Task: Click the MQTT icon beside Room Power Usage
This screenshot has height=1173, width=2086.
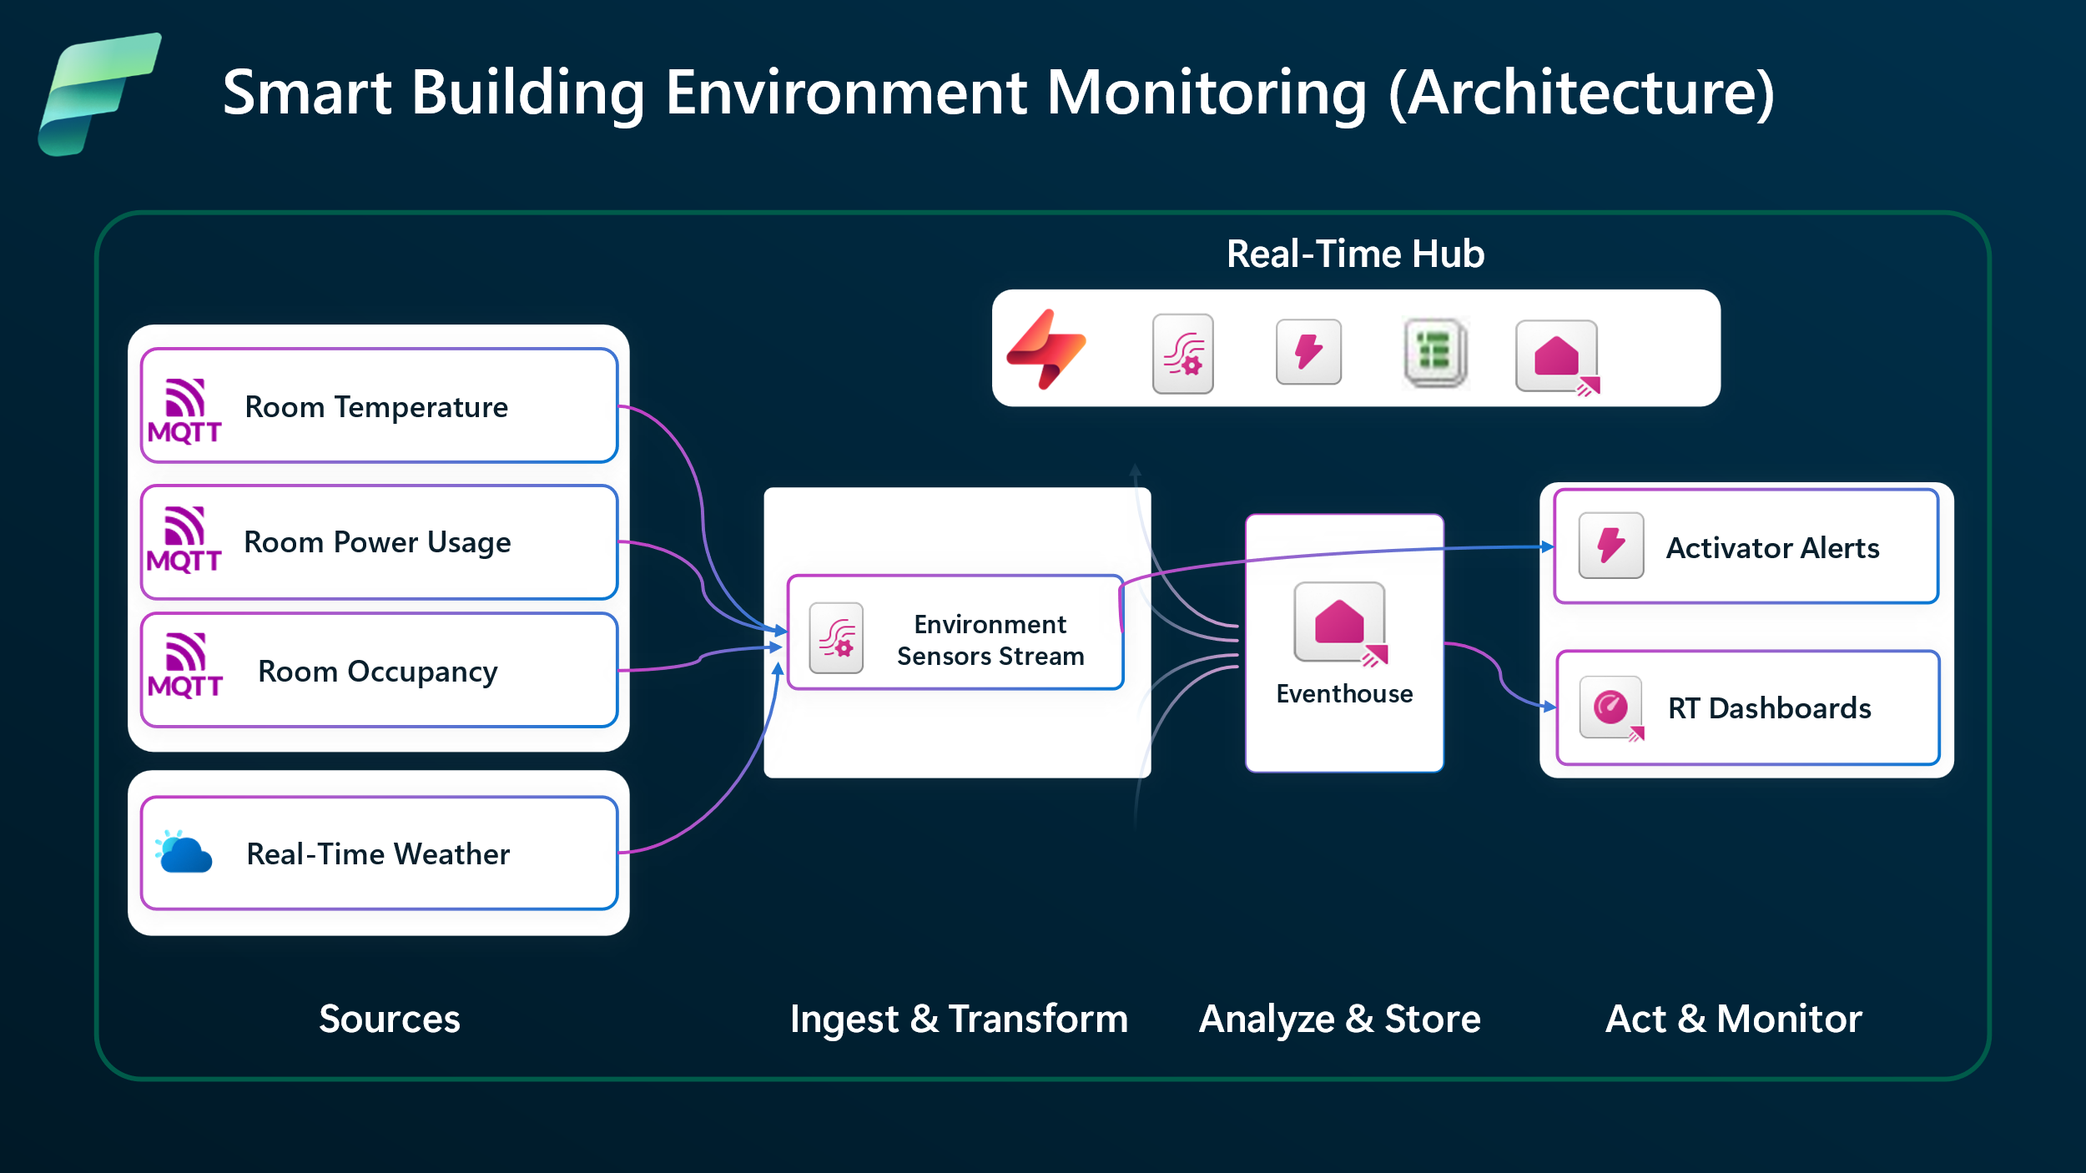Action: point(184,539)
